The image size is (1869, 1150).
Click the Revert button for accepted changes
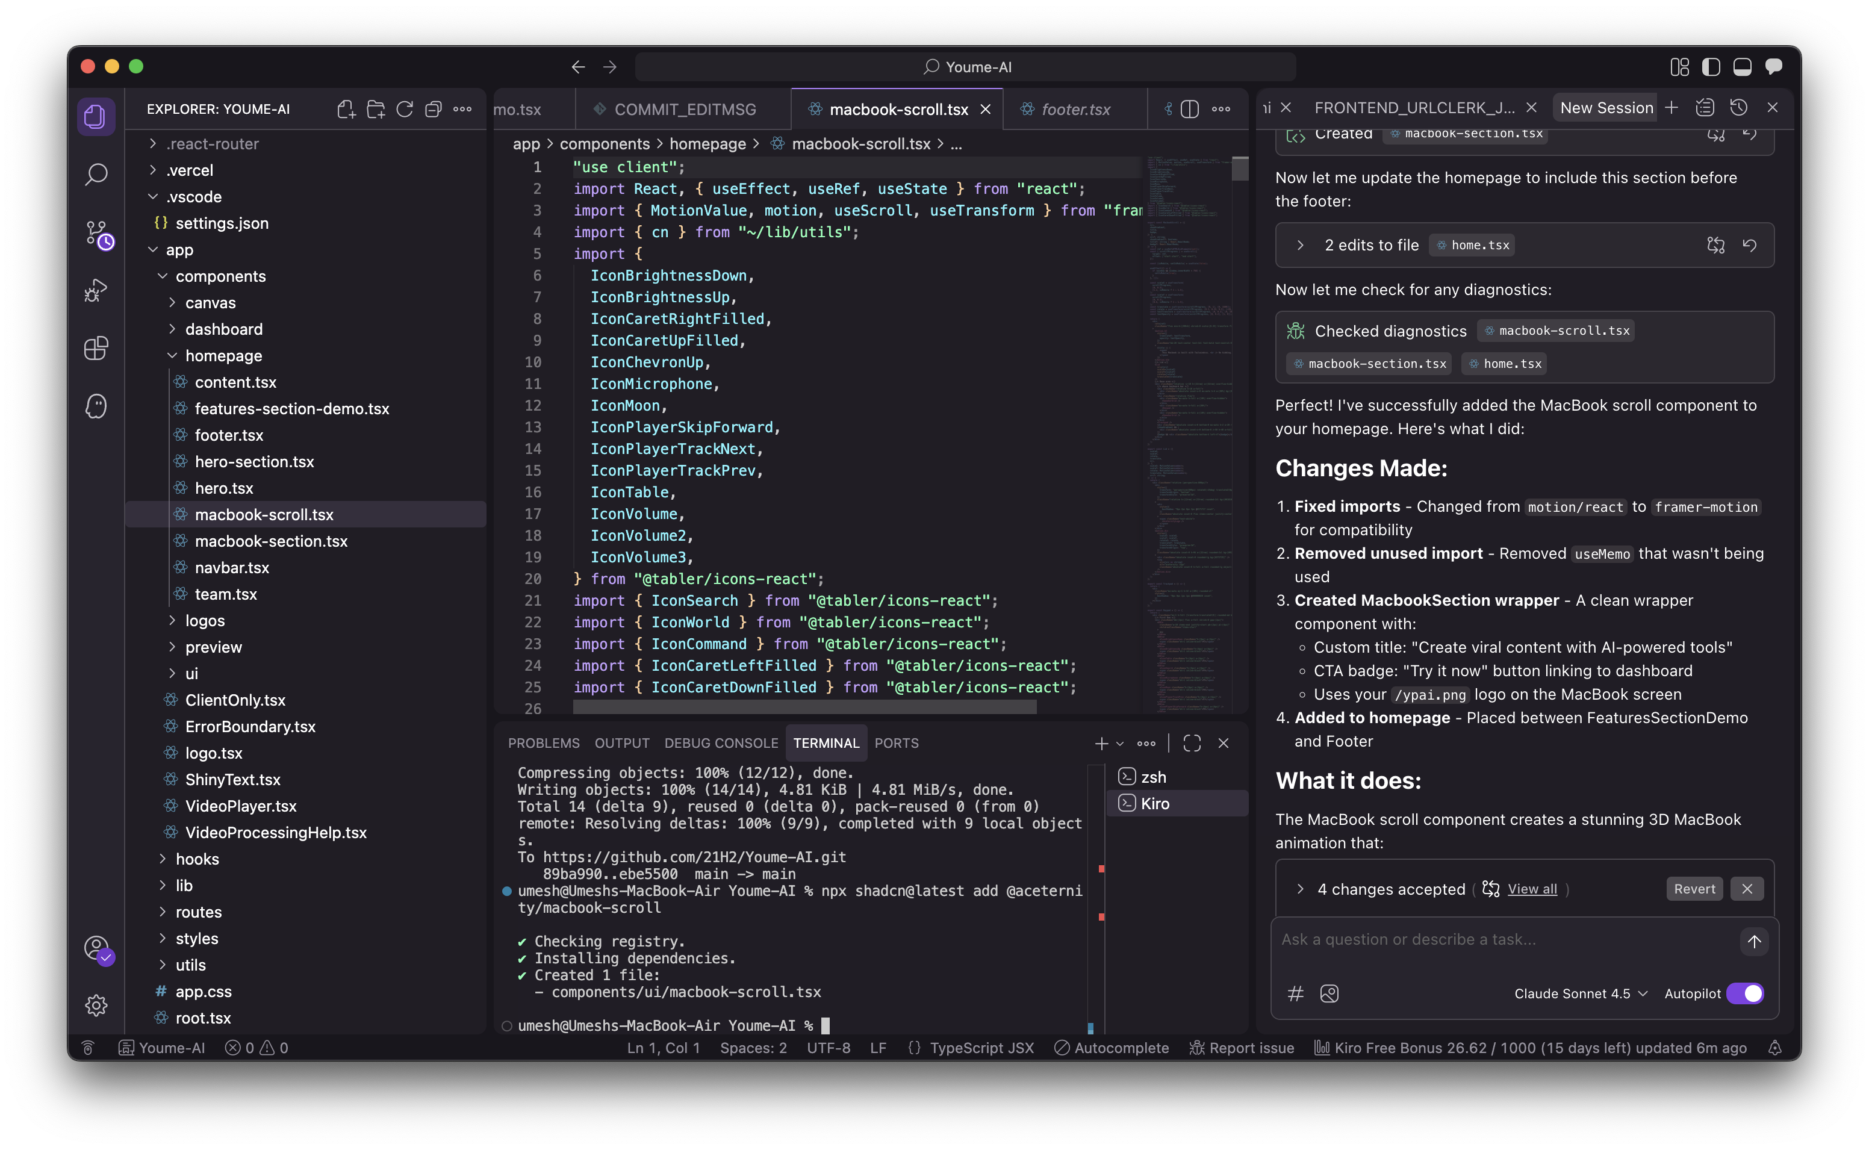click(x=1694, y=888)
